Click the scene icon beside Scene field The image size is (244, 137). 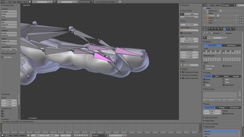click(x=55, y=2)
